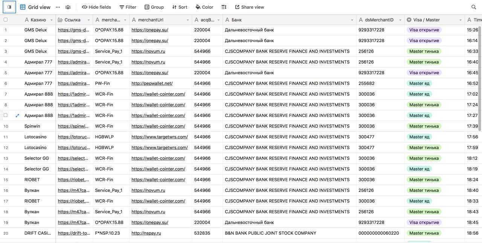Click Master яд tag in row 6
Screen dimensions: 482x243
click(419, 84)
